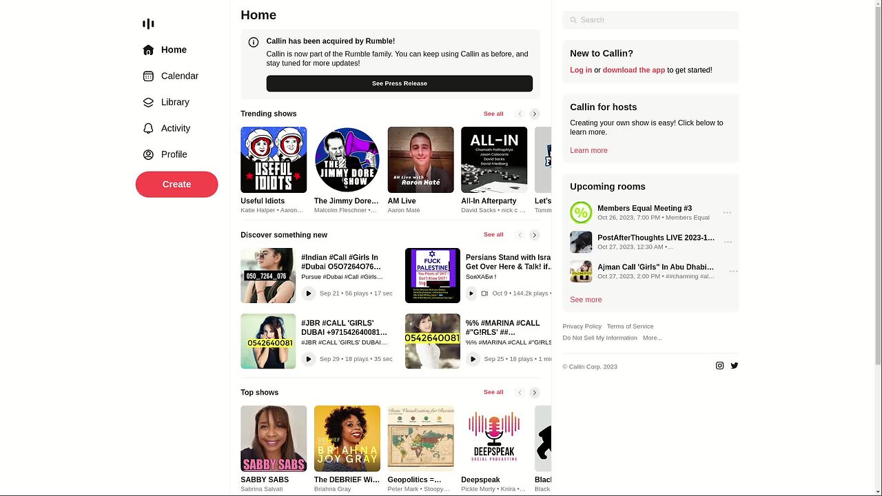The image size is (882, 496).
Task: Advance Discover something new carousel right
Action: 534,235
